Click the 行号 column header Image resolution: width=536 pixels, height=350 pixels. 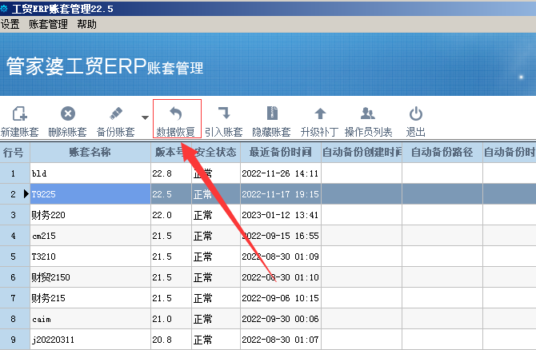(14, 153)
